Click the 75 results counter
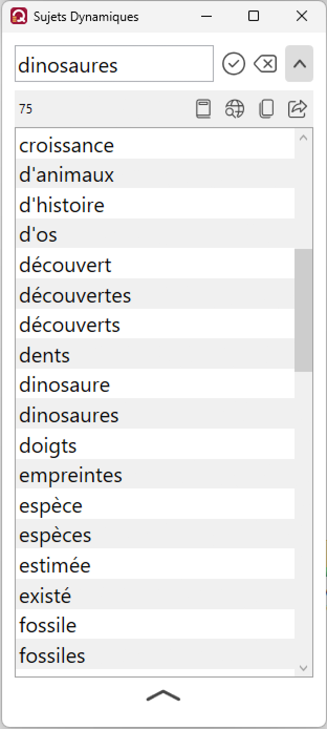The height and width of the screenshot is (729, 327). tap(26, 109)
